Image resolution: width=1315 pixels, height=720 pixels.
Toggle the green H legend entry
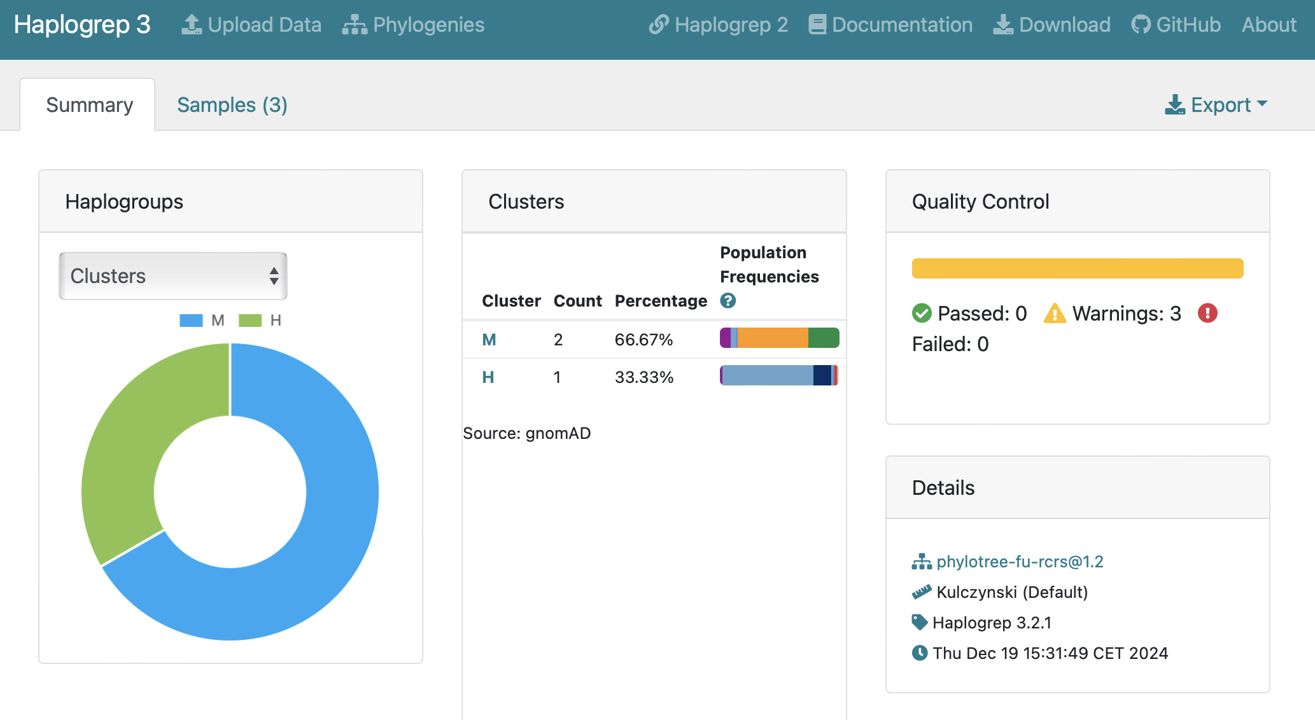pyautogui.click(x=260, y=320)
